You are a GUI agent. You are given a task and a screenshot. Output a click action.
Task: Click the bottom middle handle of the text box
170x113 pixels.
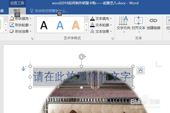tap(81, 87)
